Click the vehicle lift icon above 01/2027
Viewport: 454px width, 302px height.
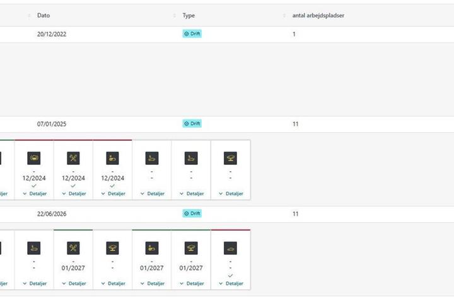(x=191, y=248)
